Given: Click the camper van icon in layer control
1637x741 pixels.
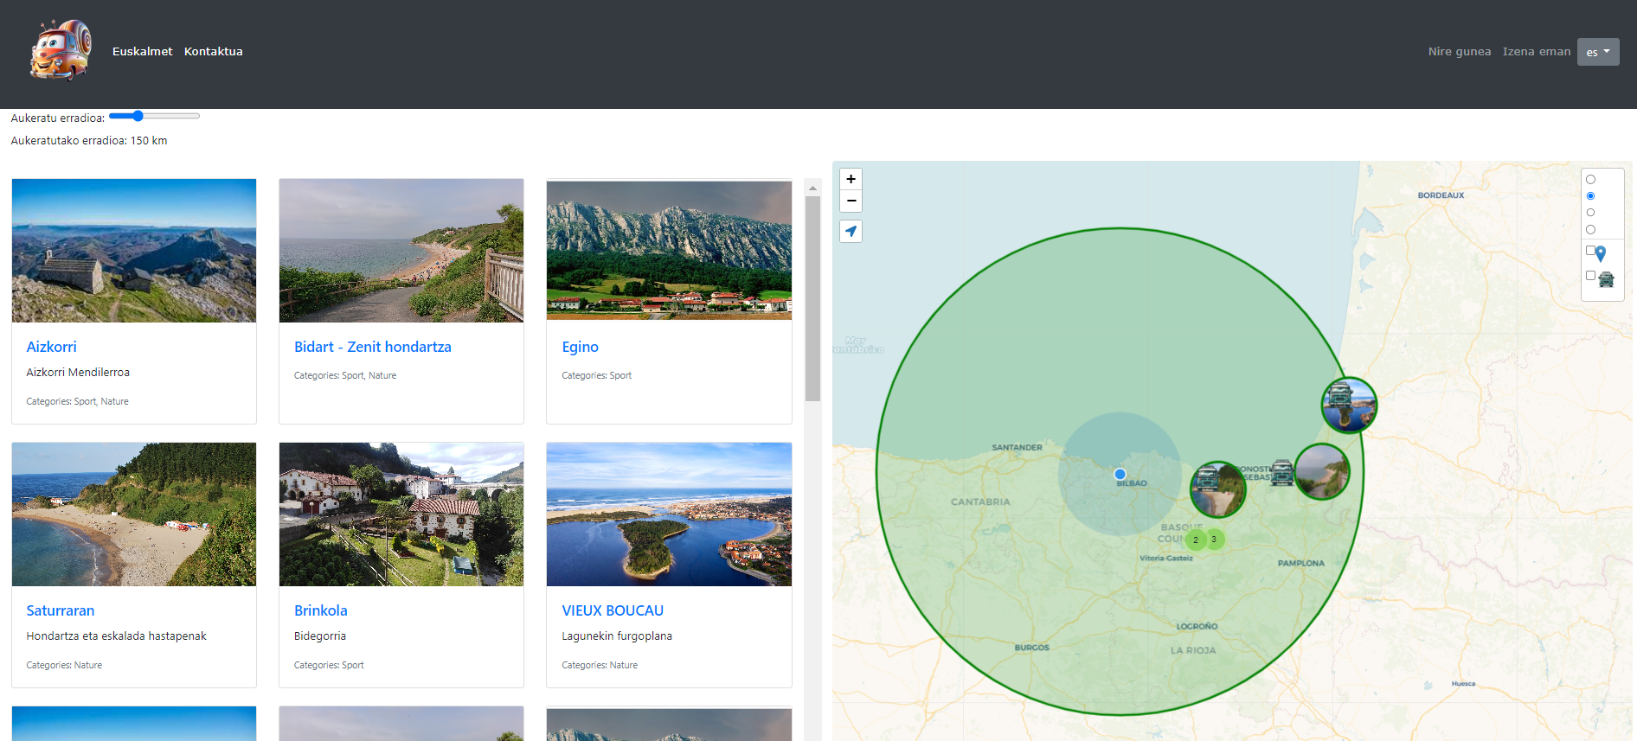Looking at the screenshot, I should [1607, 279].
